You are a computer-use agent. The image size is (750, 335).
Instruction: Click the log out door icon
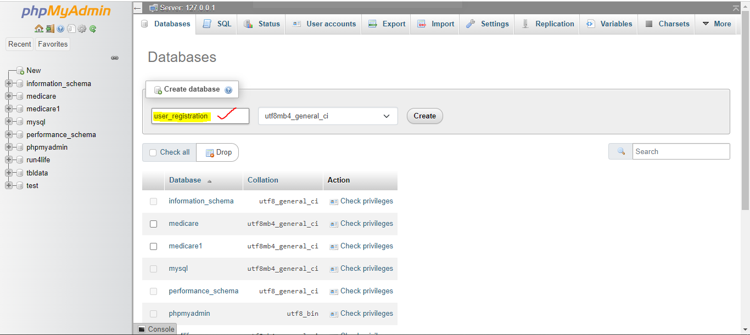click(50, 29)
